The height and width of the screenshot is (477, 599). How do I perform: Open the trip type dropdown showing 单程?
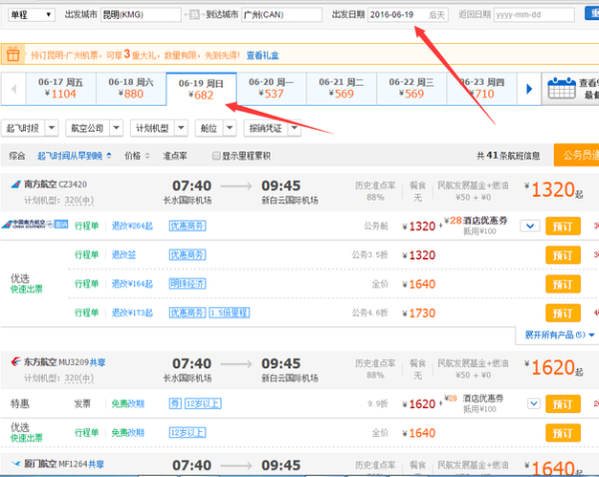(31, 15)
